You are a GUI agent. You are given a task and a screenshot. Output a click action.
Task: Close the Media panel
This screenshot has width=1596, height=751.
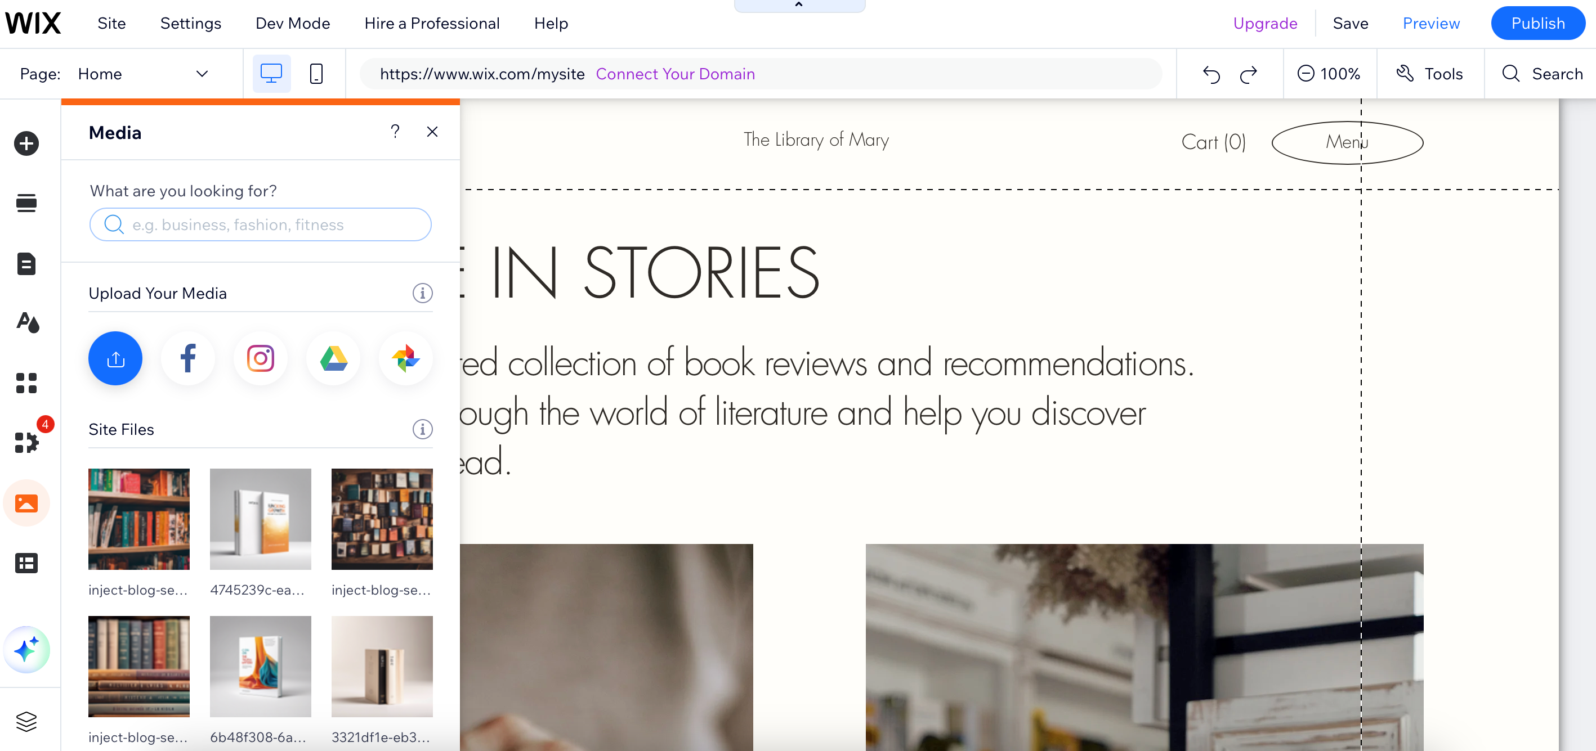click(x=432, y=131)
